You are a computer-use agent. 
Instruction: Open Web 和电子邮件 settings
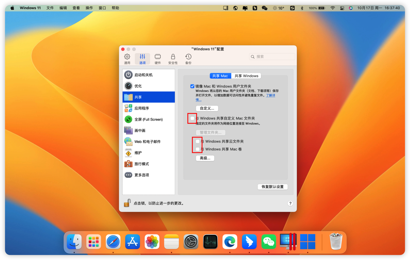[x=149, y=142]
